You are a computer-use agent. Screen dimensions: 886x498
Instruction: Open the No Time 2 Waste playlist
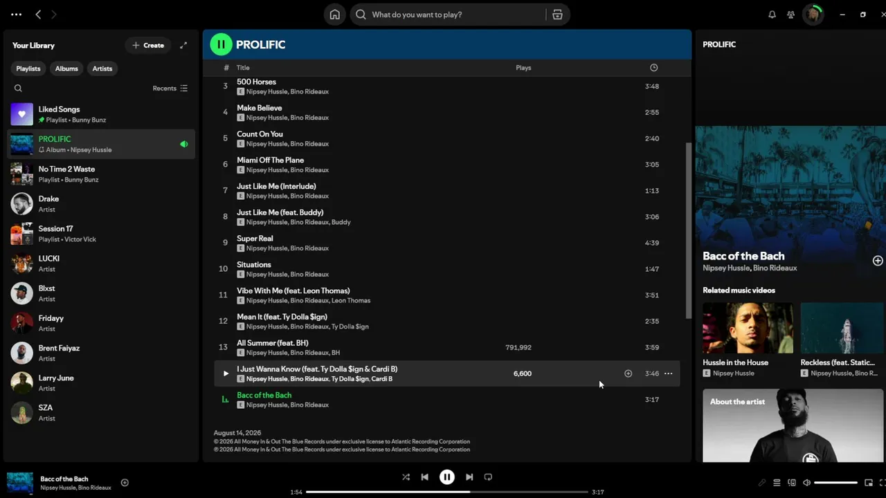(101, 174)
